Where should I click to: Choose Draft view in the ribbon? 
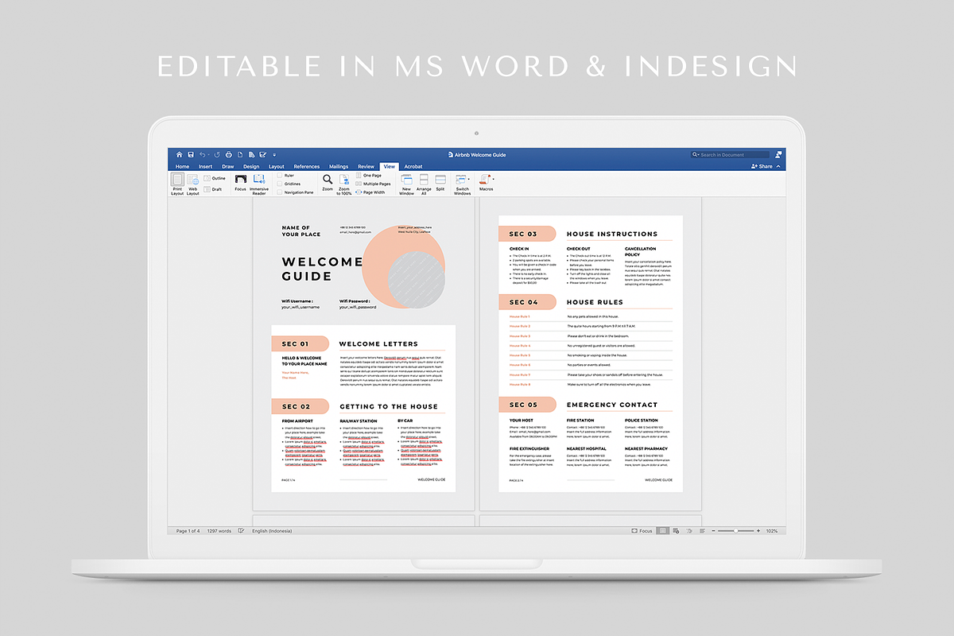pyautogui.click(x=213, y=189)
